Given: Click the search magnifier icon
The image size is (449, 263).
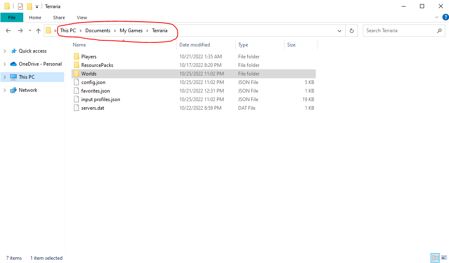Looking at the screenshot, I should point(439,31).
